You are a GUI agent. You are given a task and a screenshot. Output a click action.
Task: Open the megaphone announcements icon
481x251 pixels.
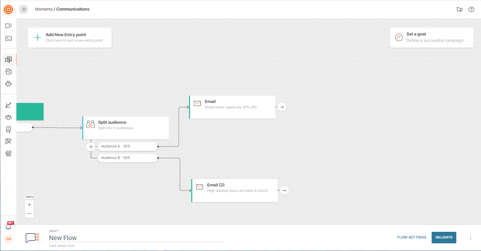pos(460,9)
